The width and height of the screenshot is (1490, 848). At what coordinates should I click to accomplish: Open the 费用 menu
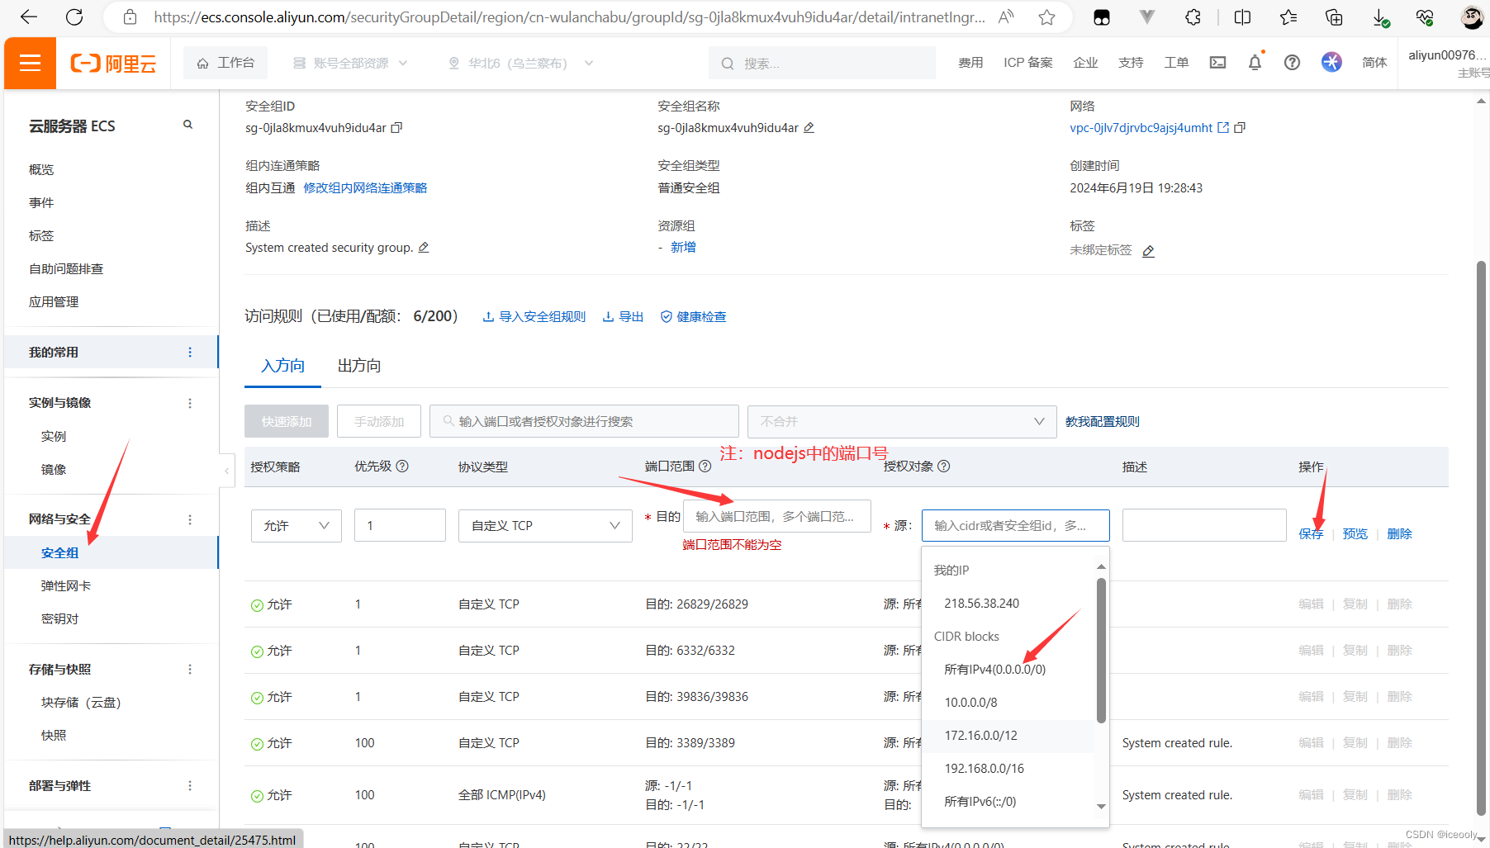970,63
